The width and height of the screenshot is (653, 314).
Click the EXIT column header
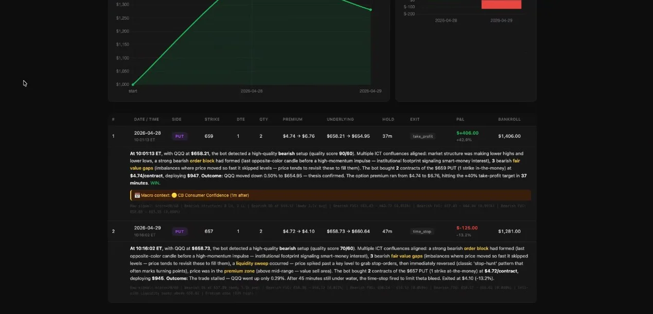click(x=415, y=119)
